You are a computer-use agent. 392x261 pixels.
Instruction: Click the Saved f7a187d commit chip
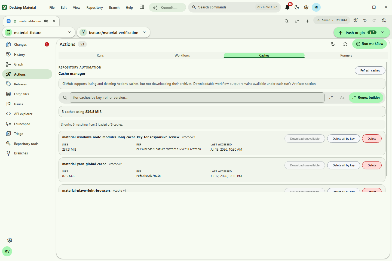[332, 20]
